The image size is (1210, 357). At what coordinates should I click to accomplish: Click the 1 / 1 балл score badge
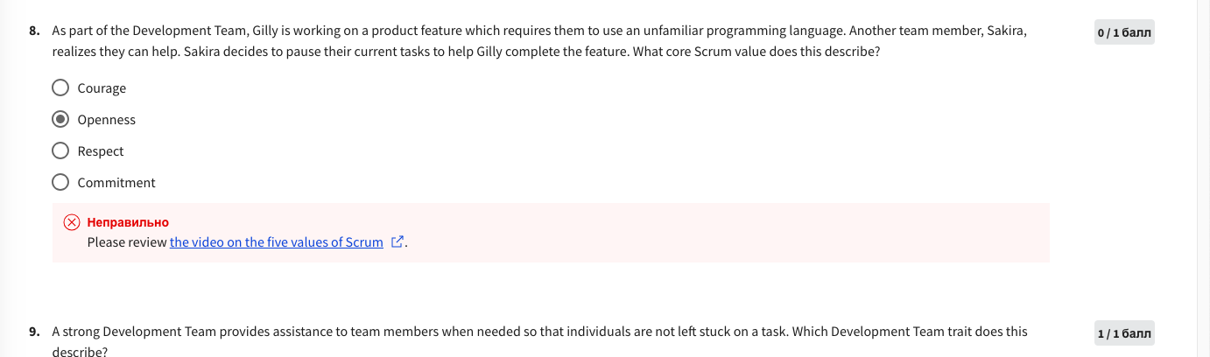[x=1124, y=333]
